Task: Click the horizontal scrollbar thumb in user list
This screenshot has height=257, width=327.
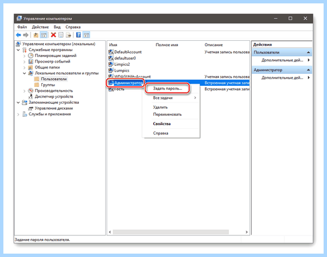Action: click(171, 232)
